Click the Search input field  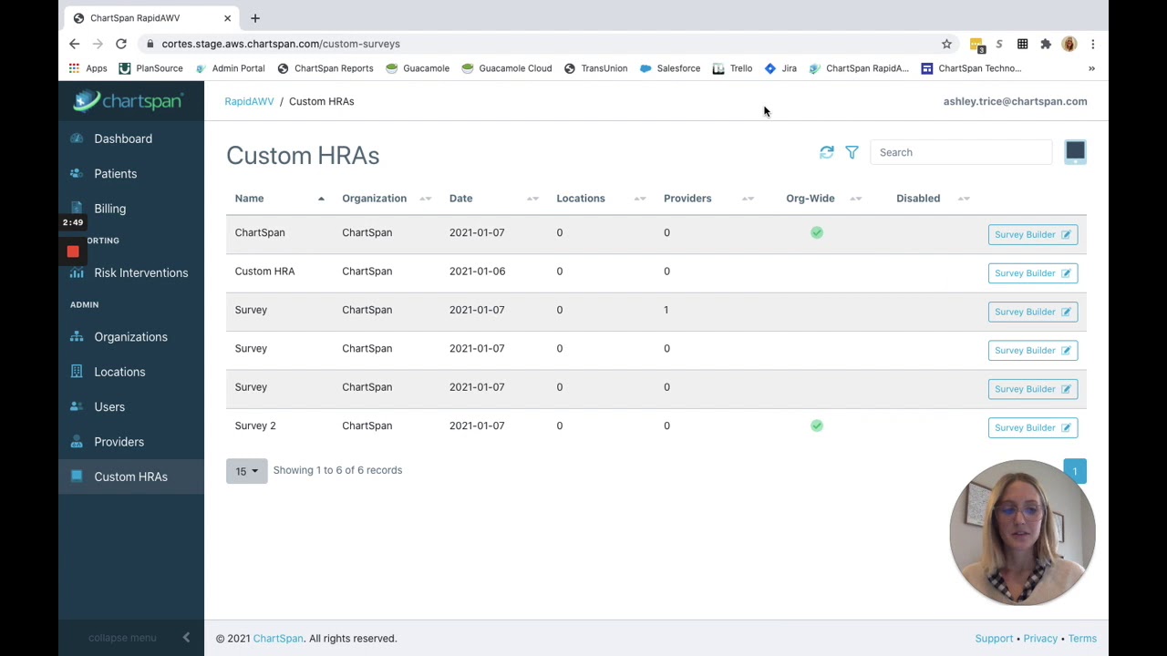961,152
